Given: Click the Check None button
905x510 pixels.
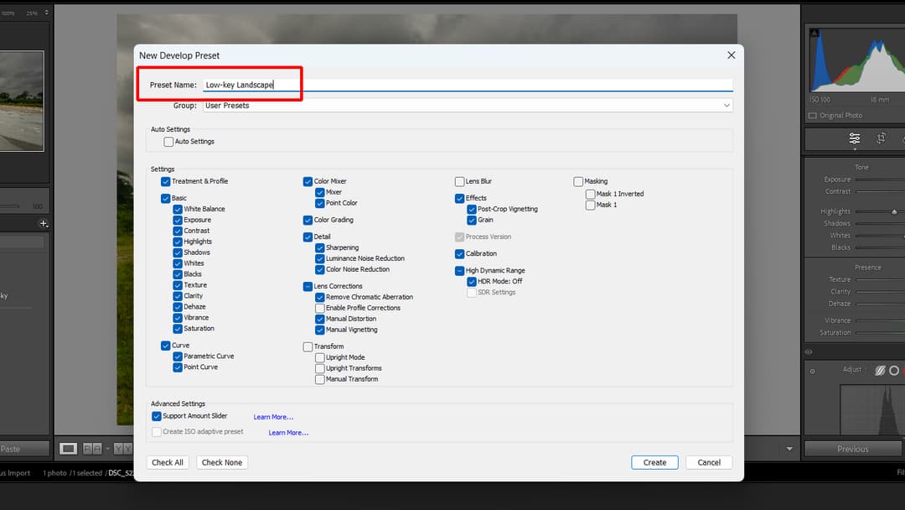Looking at the screenshot, I should point(222,463).
